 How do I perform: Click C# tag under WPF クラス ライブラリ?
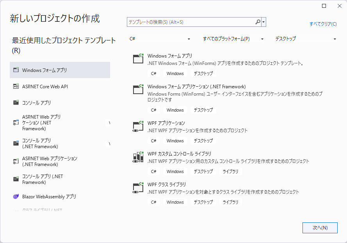(x=153, y=202)
